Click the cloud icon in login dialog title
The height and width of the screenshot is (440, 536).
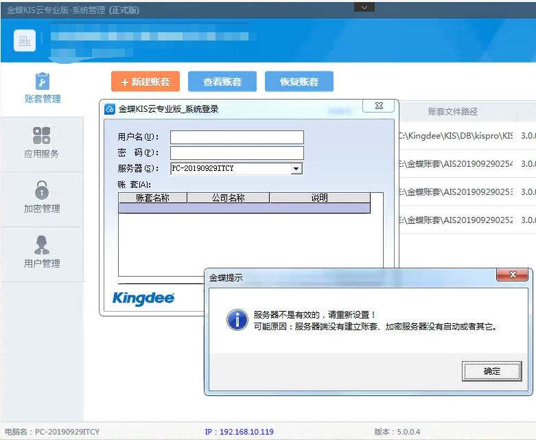pyautogui.click(x=110, y=108)
